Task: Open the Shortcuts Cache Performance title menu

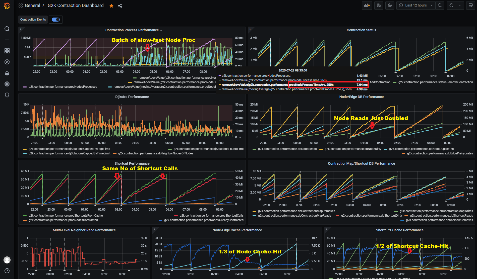Action: [x=400, y=230]
